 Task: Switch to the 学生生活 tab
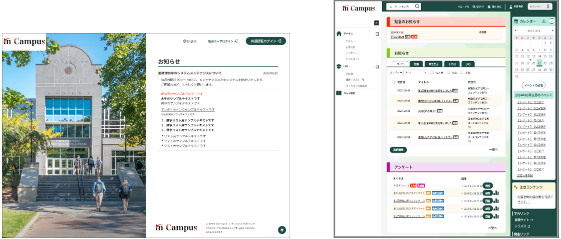[x=433, y=64]
